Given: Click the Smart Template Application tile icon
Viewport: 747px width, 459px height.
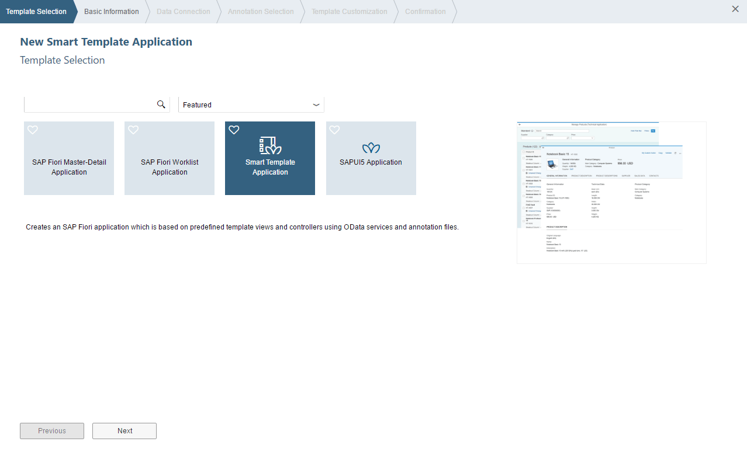Looking at the screenshot, I should click(270, 146).
